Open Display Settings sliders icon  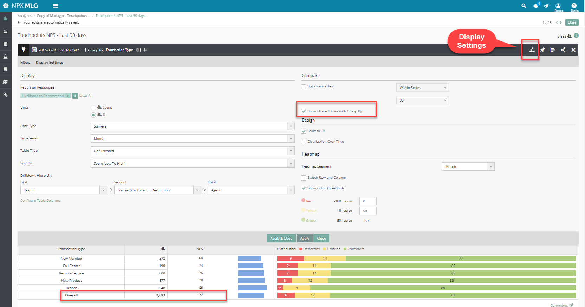click(x=532, y=50)
